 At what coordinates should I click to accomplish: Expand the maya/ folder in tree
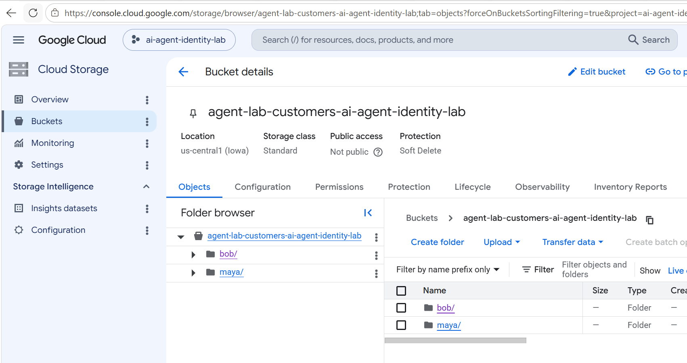tap(193, 273)
